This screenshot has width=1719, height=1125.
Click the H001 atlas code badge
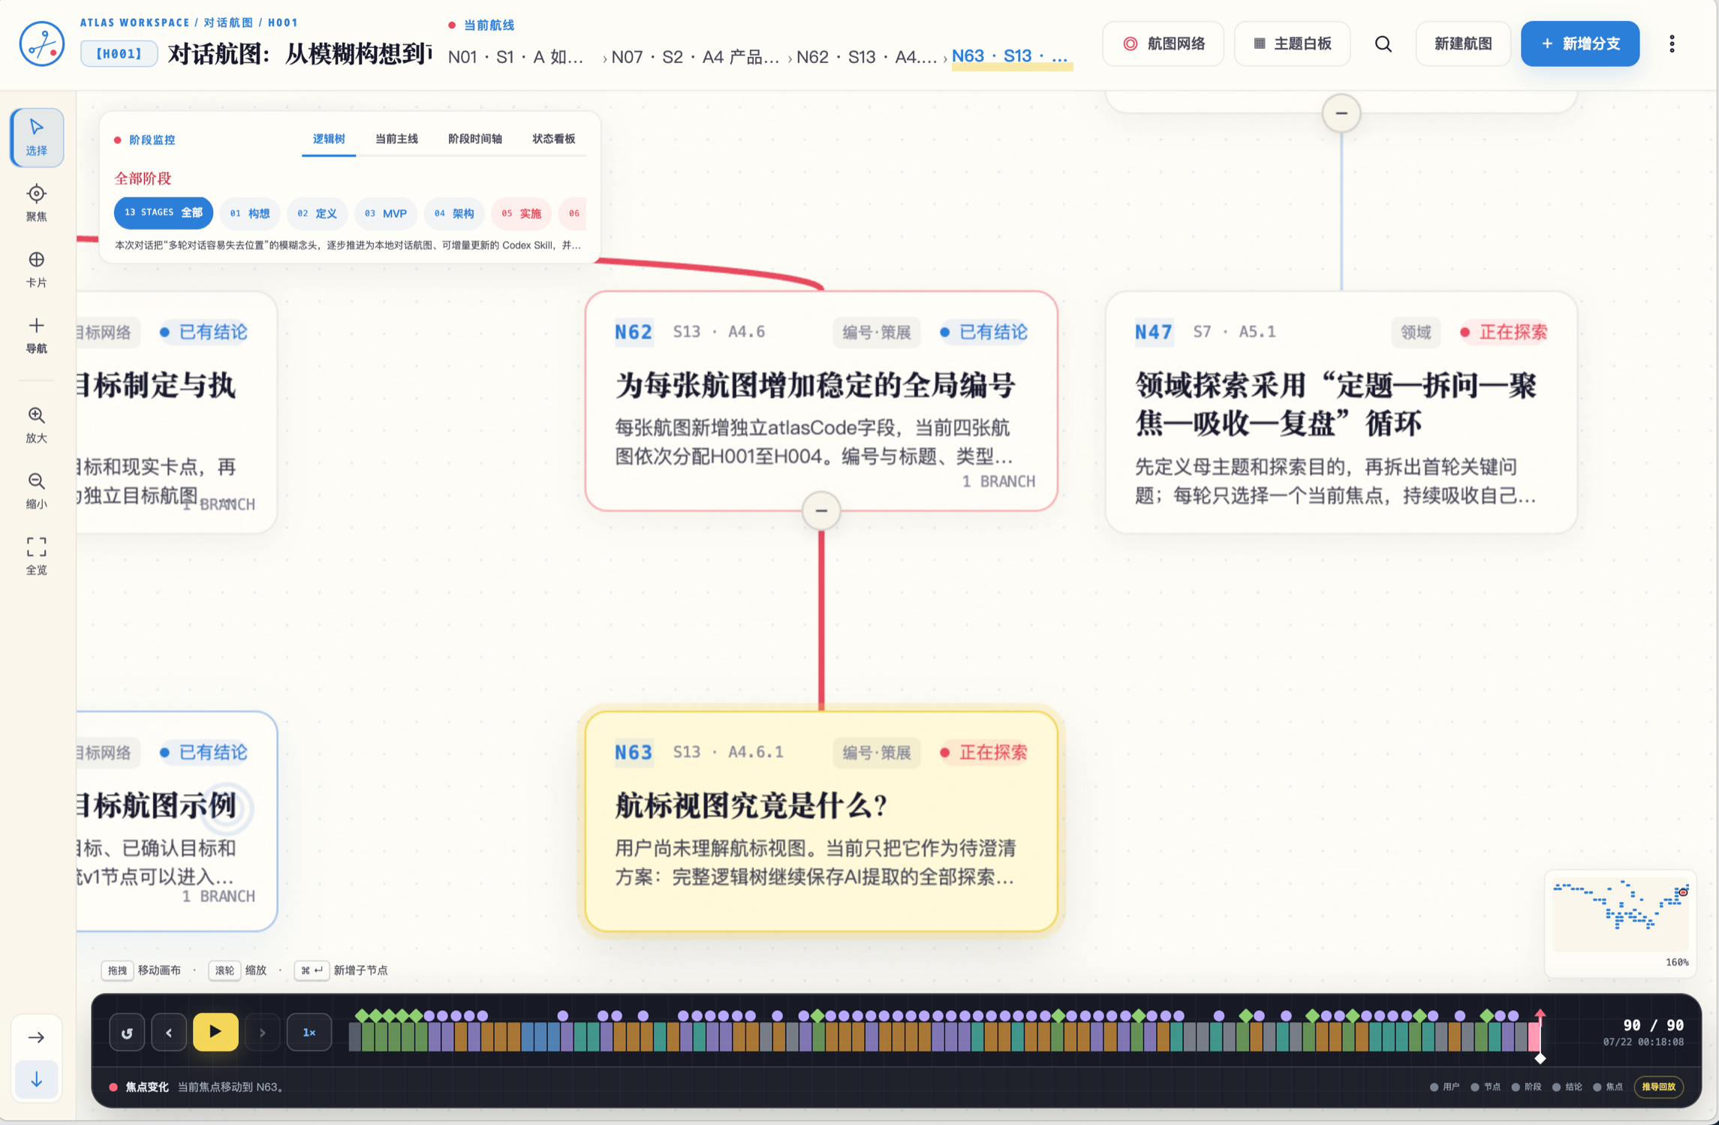coord(119,53)
